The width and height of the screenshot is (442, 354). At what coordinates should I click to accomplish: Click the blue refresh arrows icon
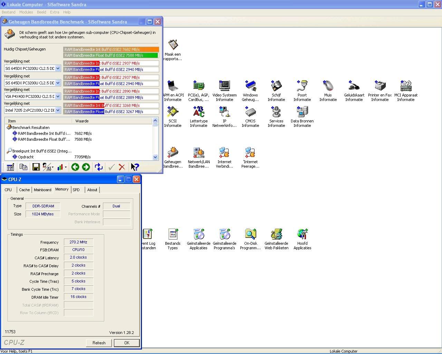tap(99, 167)
